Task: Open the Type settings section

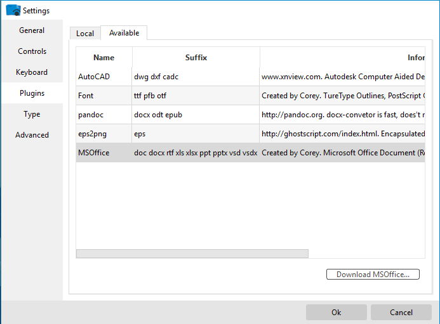Action: click(x=32, y=114)
